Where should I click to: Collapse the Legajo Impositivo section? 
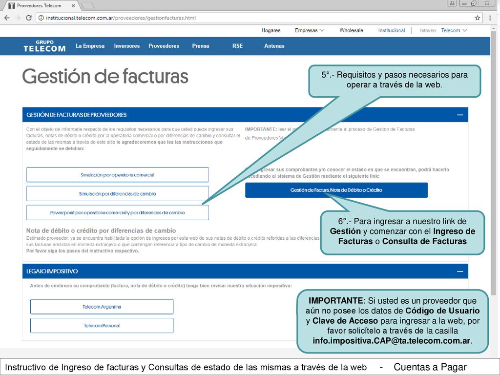tap(460, 271)
